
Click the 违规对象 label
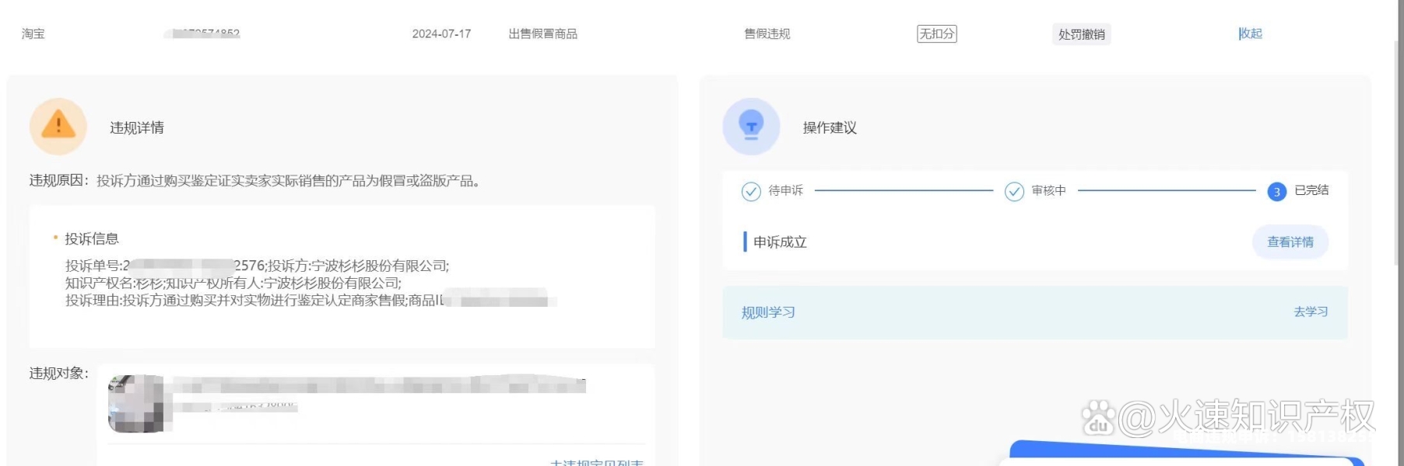pyautogui.click(x=59, y=373)
